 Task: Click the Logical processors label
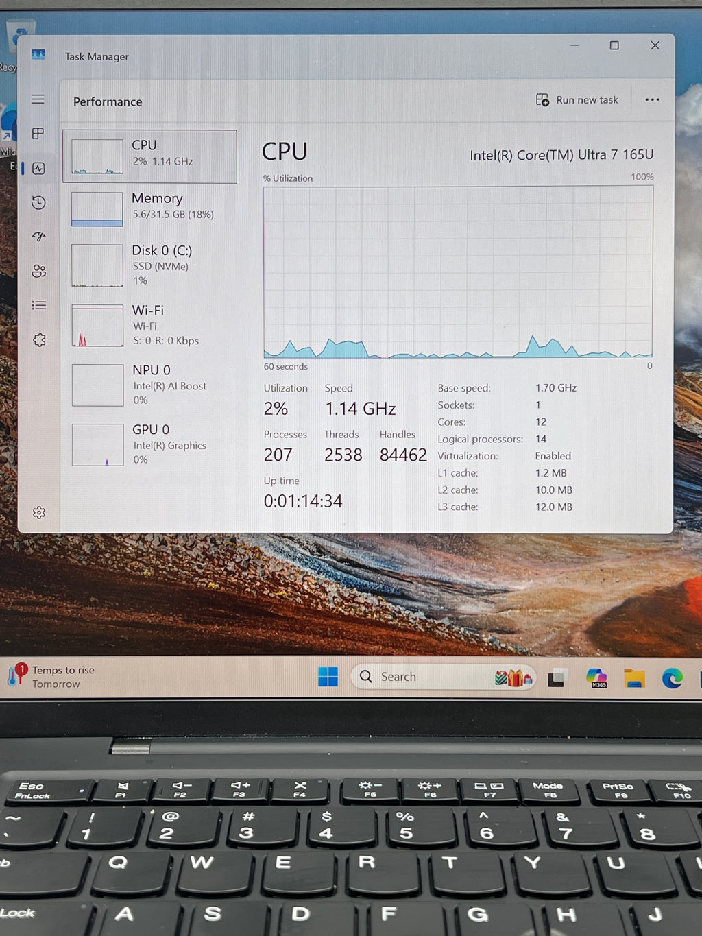coord(480,440)
